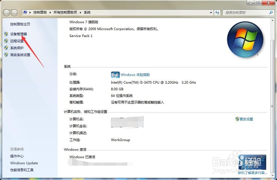
Task: Open 控制面板主页 link
Action: [20, 24]
